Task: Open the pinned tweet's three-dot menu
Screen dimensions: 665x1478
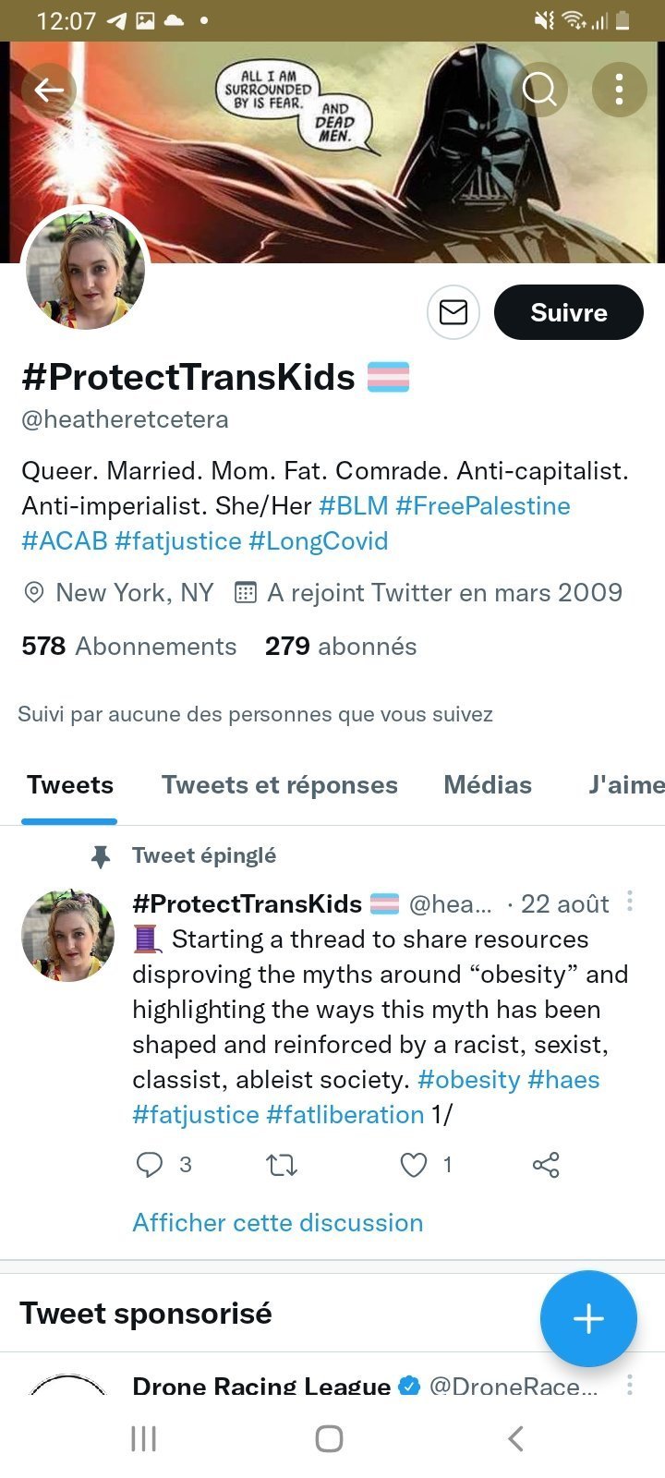Action: pos(630,901)
